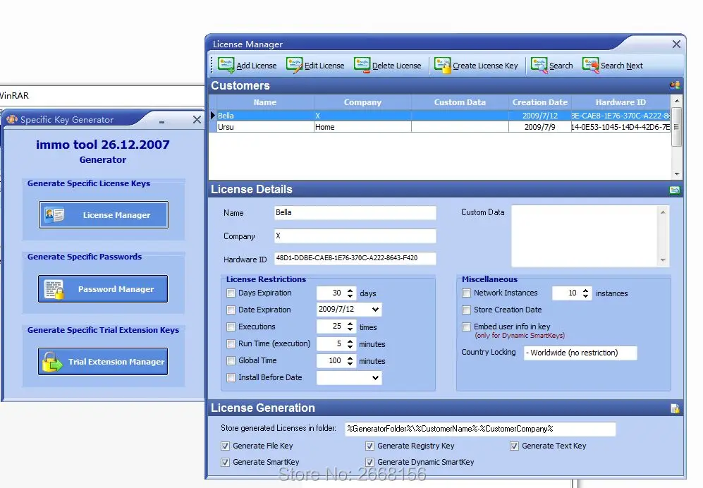The width and height of the screenshot is (703, 488).
Task: Open the Trial Extension Manager button
Action: [x=103, y=362]
